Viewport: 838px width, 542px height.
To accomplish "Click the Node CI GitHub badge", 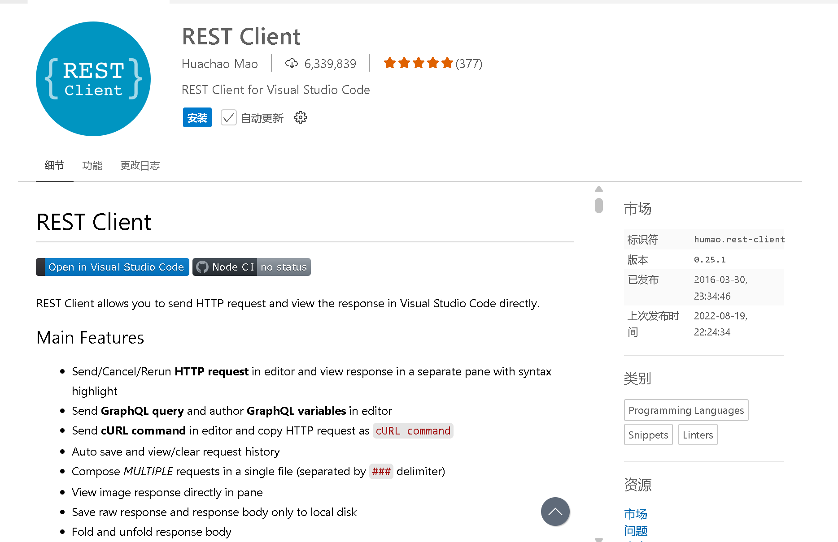I will [x=251, y=267].
